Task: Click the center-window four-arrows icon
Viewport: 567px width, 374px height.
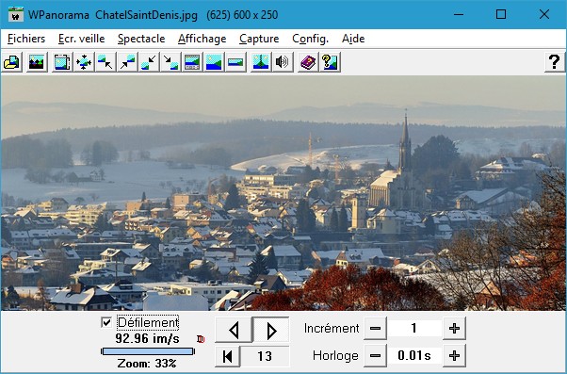Action: [84, 62]
